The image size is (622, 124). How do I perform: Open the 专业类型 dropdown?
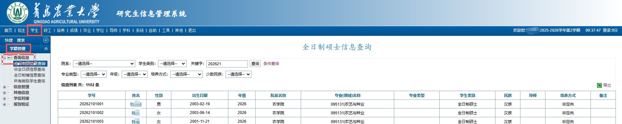pyautogui.click(x=94, y=74)
